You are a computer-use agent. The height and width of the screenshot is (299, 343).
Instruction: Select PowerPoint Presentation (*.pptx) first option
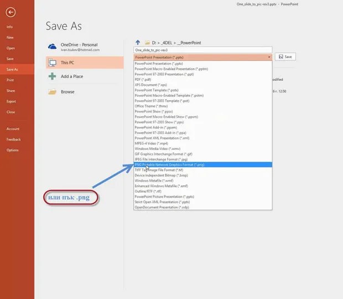(x=203, y=64)
